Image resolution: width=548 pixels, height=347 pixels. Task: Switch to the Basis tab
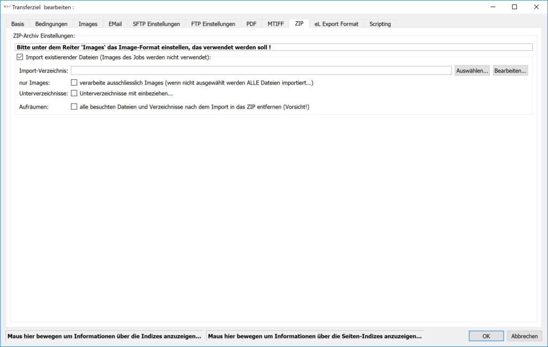18,24
